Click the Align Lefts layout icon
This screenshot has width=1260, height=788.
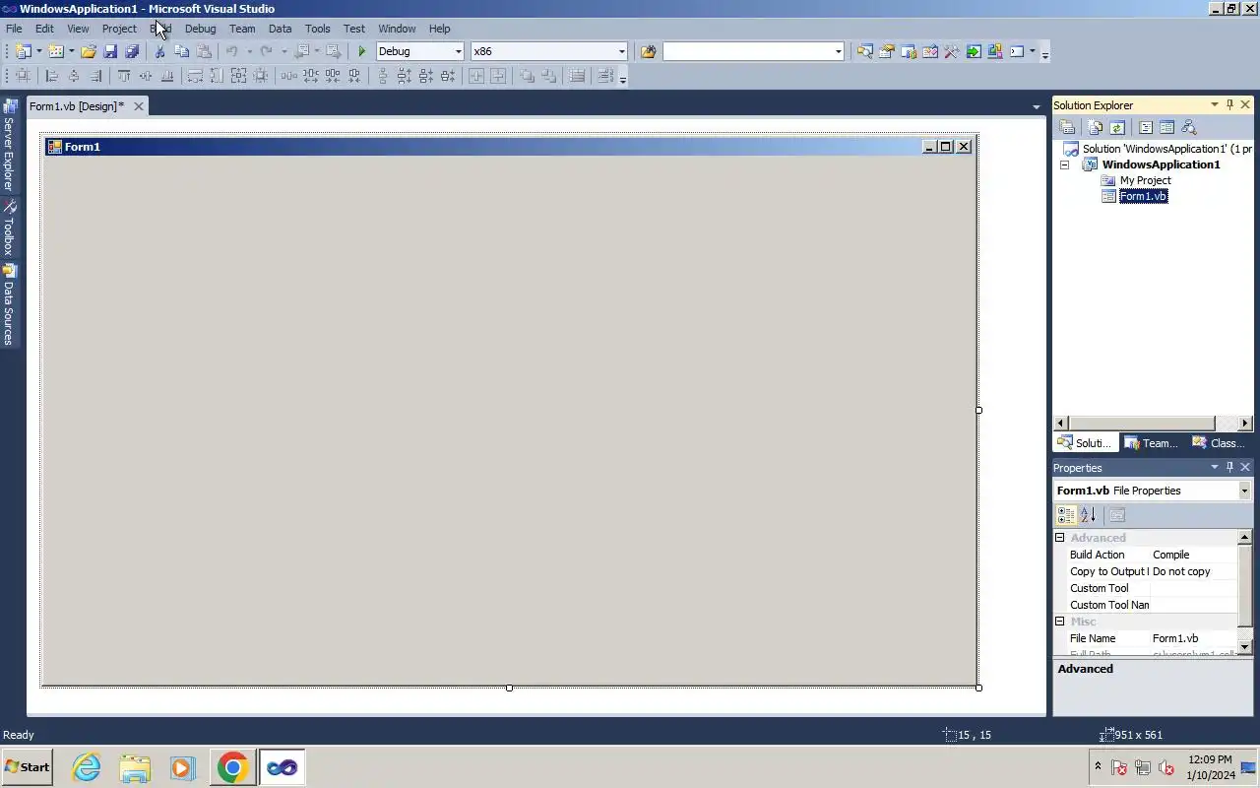pyautogui.click(x=52, y=76)
